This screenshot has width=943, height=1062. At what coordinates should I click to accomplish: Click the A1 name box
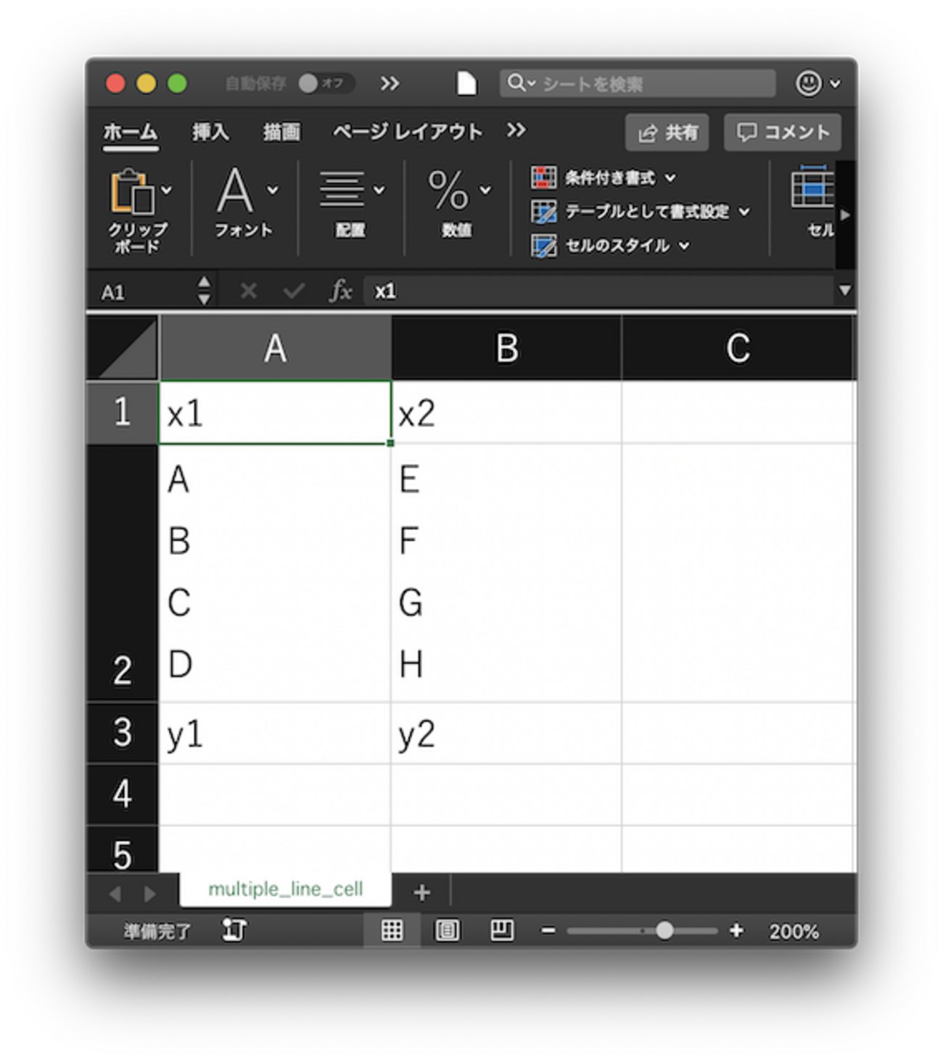(144, 292)
